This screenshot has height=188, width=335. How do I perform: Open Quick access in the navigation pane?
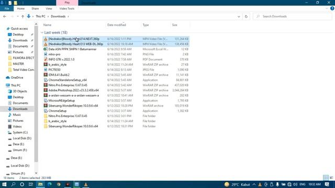pyautogui.click(x=19, y=29)
